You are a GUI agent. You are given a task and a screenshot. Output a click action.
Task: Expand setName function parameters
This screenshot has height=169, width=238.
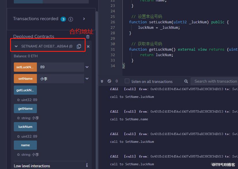click(87, 79)
